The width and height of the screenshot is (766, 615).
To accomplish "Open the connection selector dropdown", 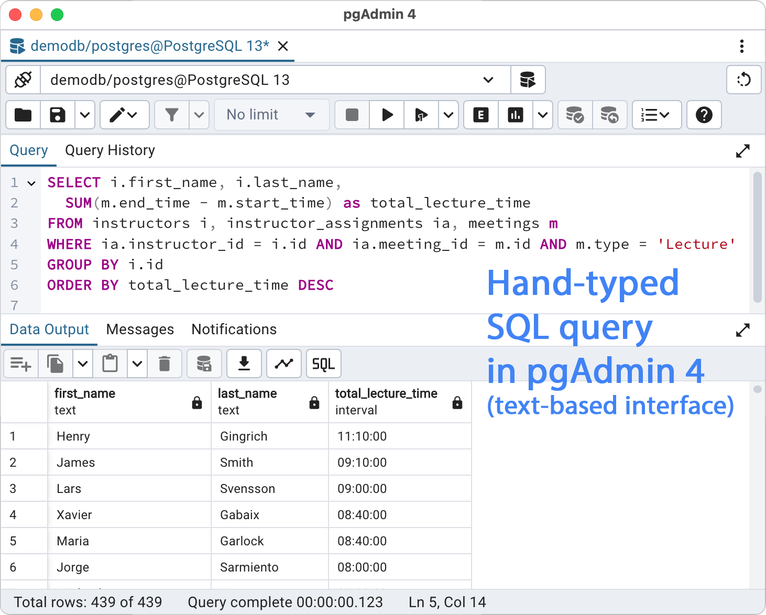I will point(488,80).
